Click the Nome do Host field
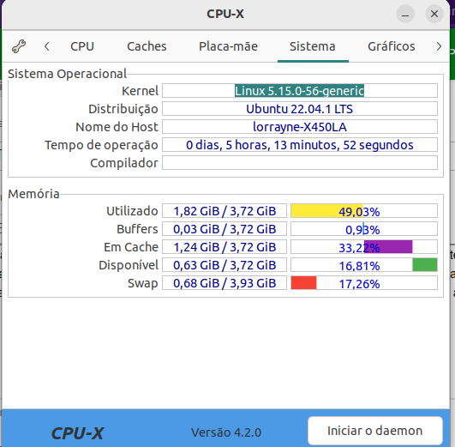Screen dimensions: 455x447 (x=300, y=127)
